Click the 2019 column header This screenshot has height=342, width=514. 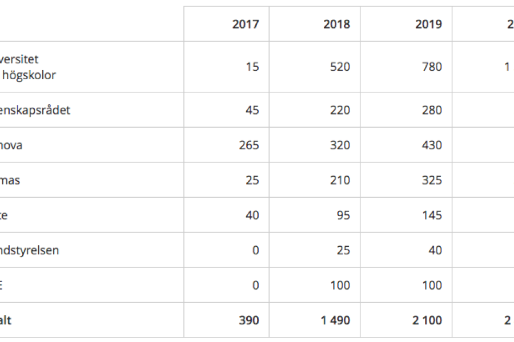coord(428,25)
